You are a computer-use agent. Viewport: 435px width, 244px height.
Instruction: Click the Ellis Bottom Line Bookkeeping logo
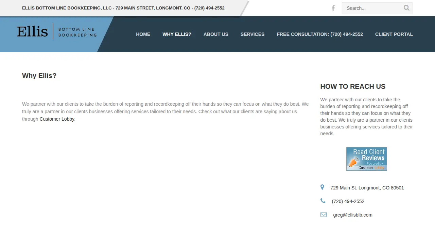[57, 32]
